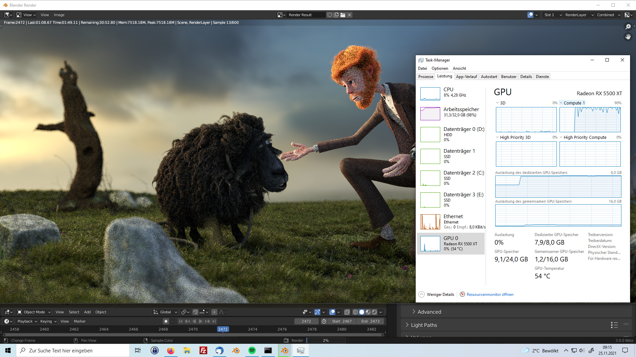Click the pan hand icon in render view

coord(628,37)
